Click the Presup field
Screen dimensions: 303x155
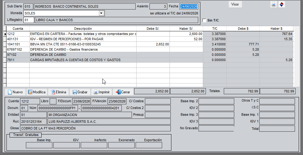pos(158,115)
